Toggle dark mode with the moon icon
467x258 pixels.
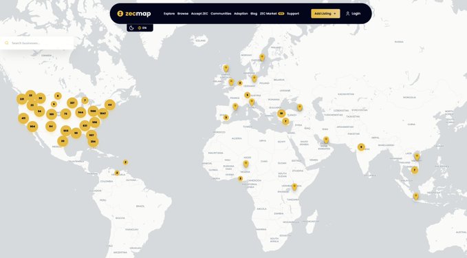coord(131,28)
